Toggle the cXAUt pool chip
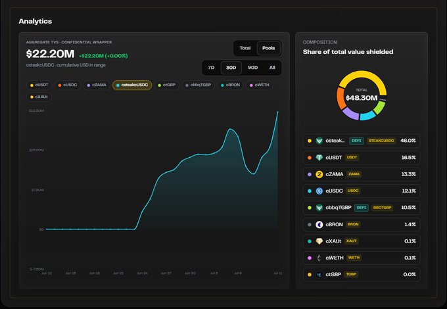Screen dimensions: 447x309 pos(39,97)
